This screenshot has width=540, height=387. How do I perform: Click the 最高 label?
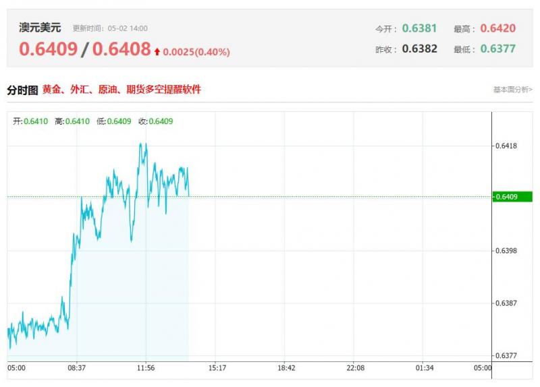coord(464,29)
